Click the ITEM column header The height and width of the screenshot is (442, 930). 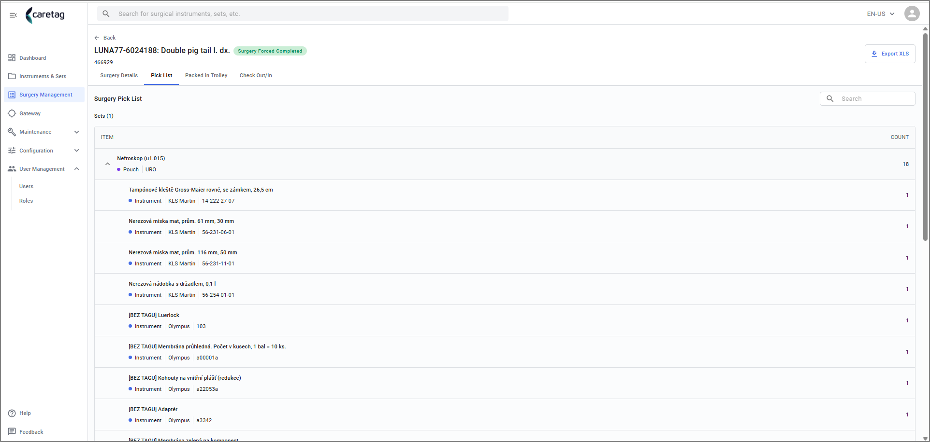point(107,137)
